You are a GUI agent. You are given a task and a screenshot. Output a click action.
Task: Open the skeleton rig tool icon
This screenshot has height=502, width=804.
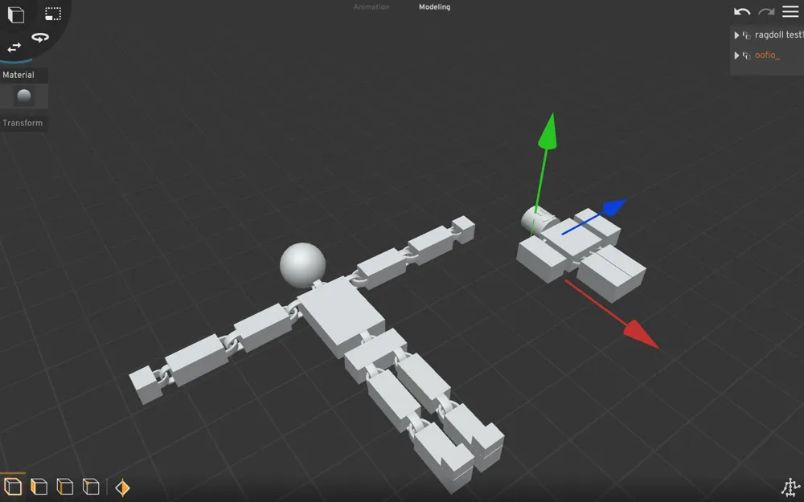click(x=790, y=488)
